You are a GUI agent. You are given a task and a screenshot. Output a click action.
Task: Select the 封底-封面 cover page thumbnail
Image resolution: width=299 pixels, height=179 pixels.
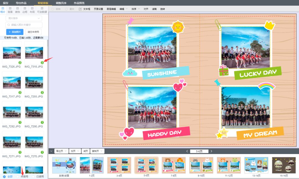point(64,165)
